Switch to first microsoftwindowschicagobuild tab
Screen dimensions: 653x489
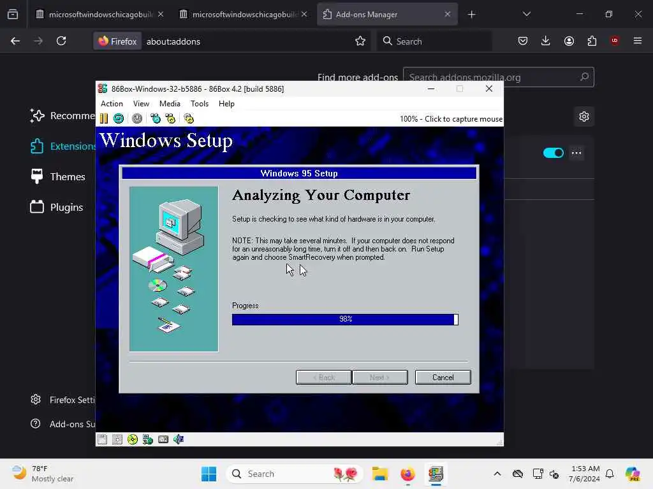(x=100, y=14)
